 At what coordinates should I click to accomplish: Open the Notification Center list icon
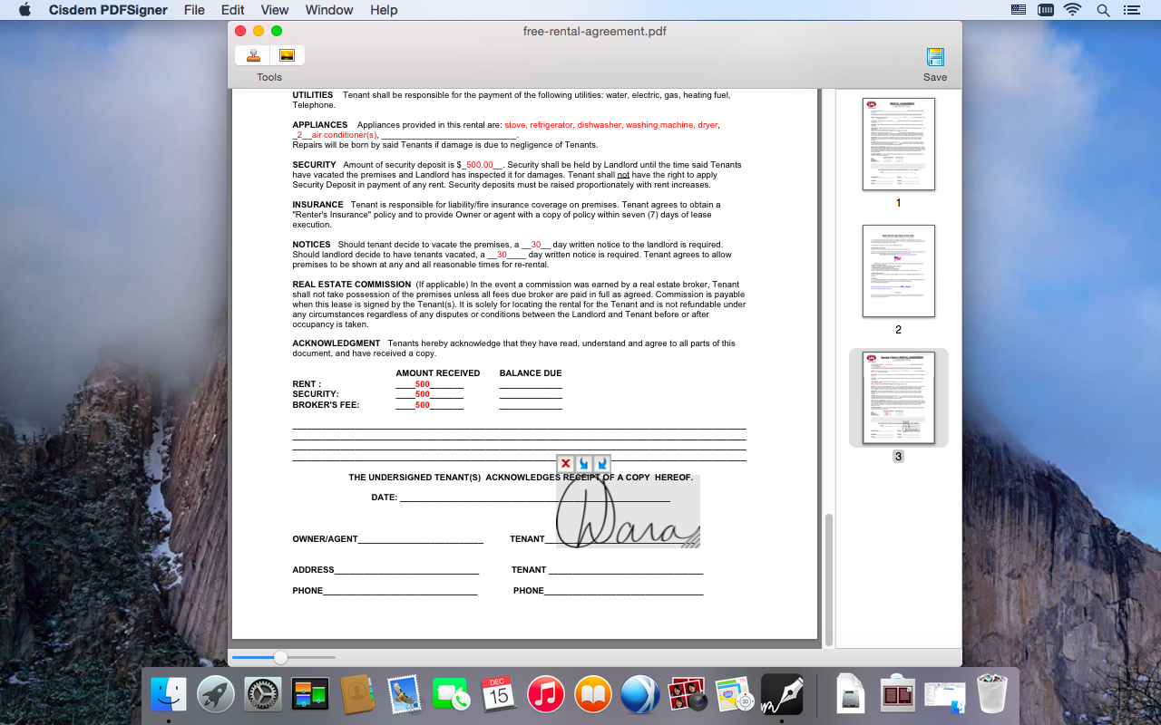(1131, 10)
